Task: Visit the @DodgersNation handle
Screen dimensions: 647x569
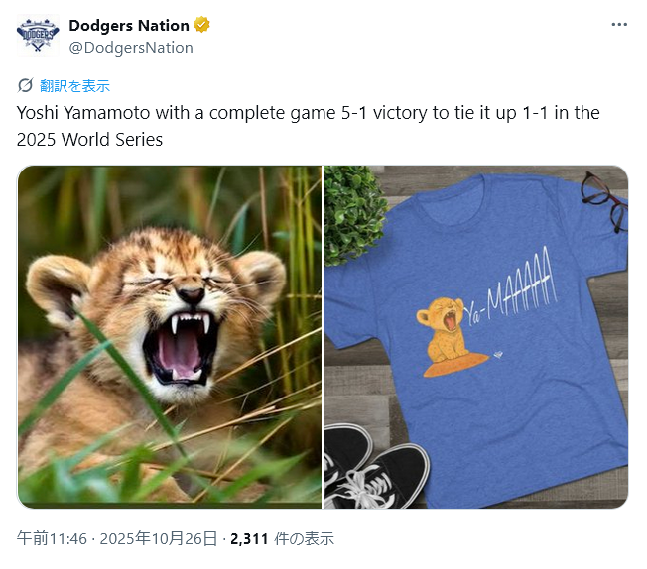Action: click(x=131, y=47)
